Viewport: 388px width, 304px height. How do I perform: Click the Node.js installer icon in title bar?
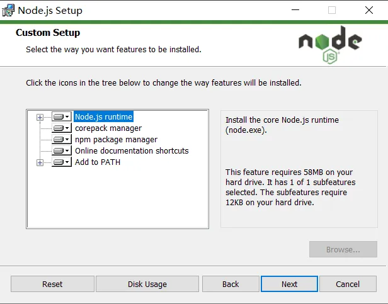click(x=8, y=10)
